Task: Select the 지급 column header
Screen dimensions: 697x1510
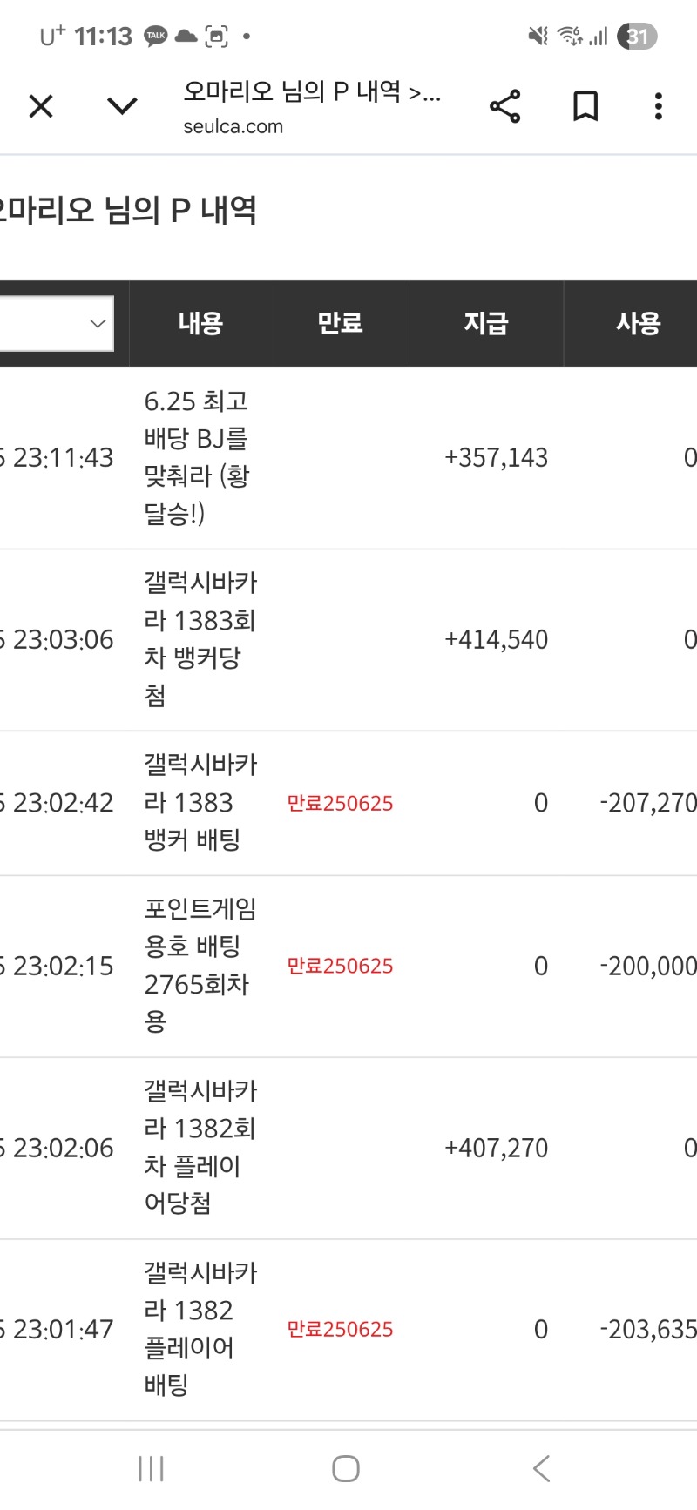Action: pos(485,324)
